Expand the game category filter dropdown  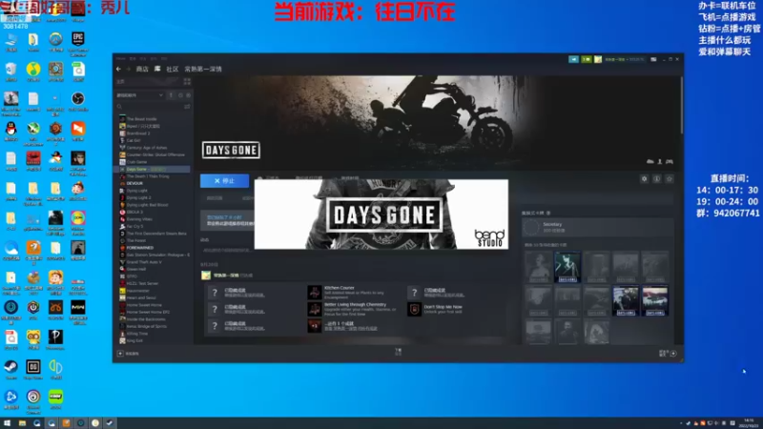tap(139, 95)
